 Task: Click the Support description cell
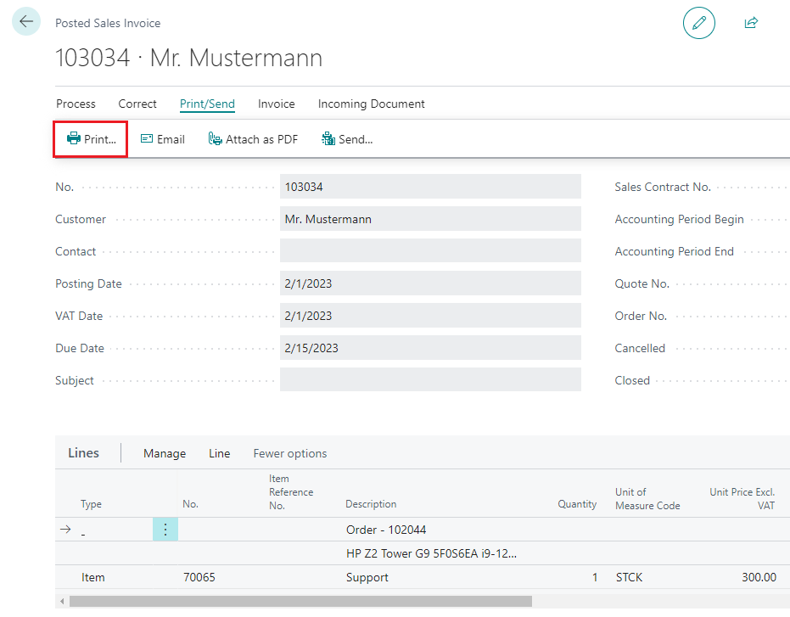click(367, 577)
